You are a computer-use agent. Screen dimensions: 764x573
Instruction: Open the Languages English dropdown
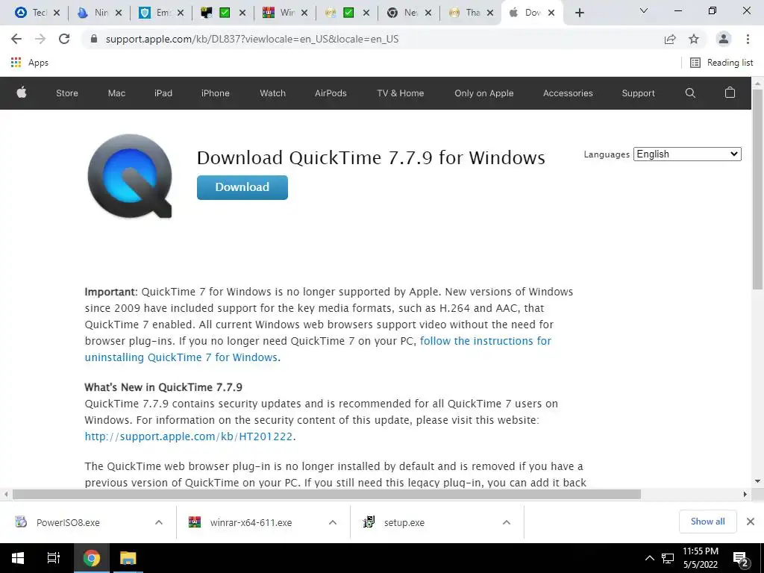687,154
